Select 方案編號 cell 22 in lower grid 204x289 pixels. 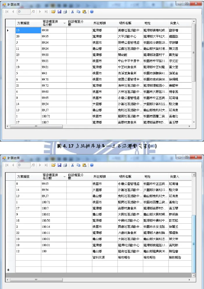pyautogui.click(x=28, y=233)
